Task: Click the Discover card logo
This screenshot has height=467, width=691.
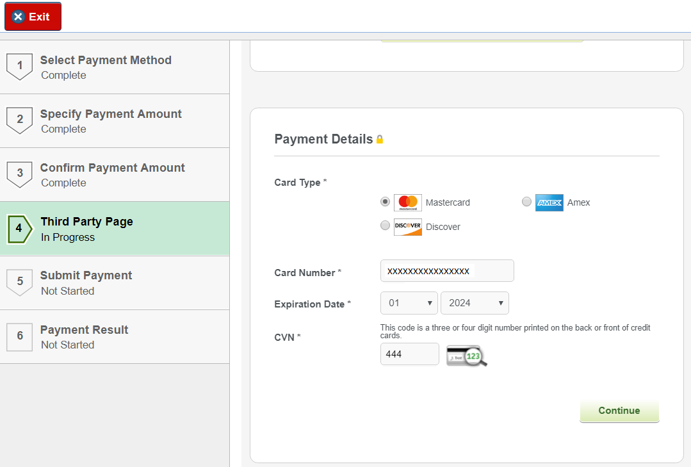Action: [408, 227]
